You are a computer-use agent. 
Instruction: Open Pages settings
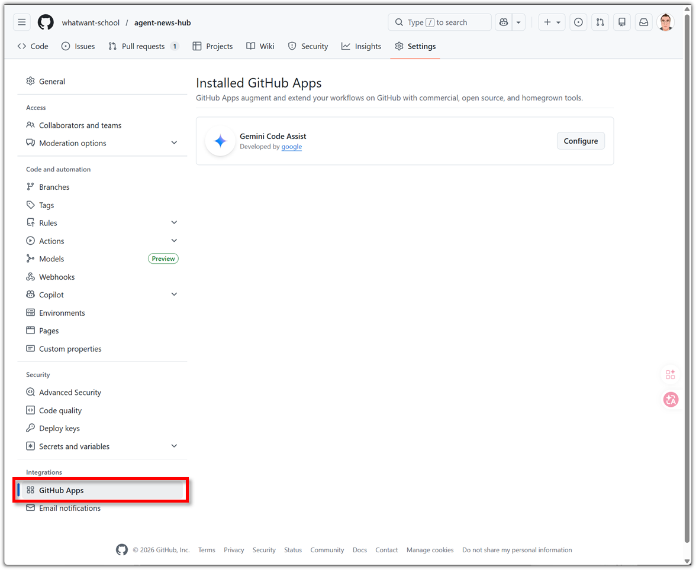[x=102, y=331]
